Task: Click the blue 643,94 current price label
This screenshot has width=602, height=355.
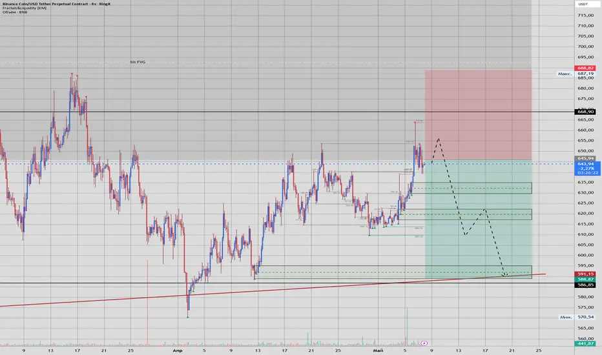Action: (x=587, y=168)
